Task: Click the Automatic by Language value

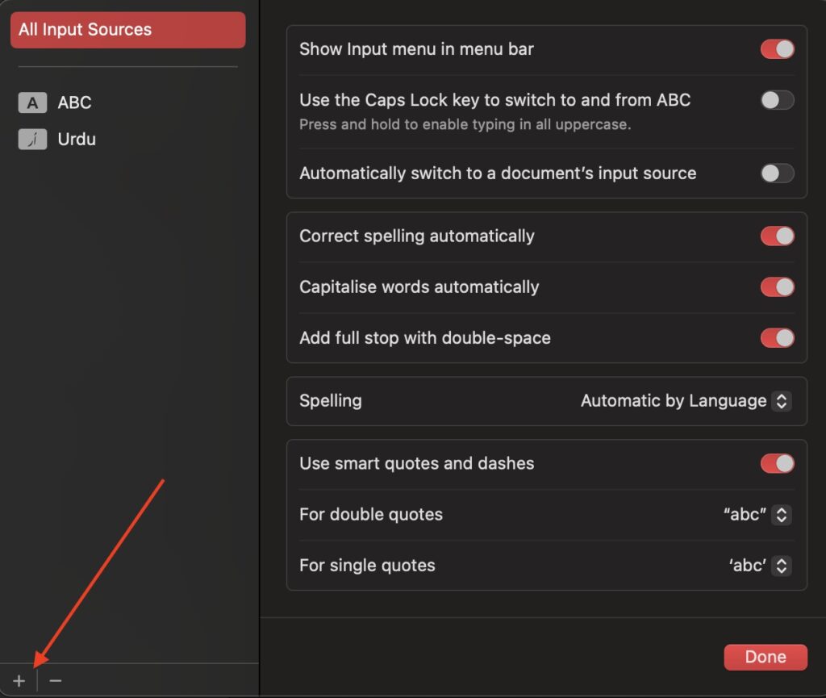Action: [x=673, y=400]
